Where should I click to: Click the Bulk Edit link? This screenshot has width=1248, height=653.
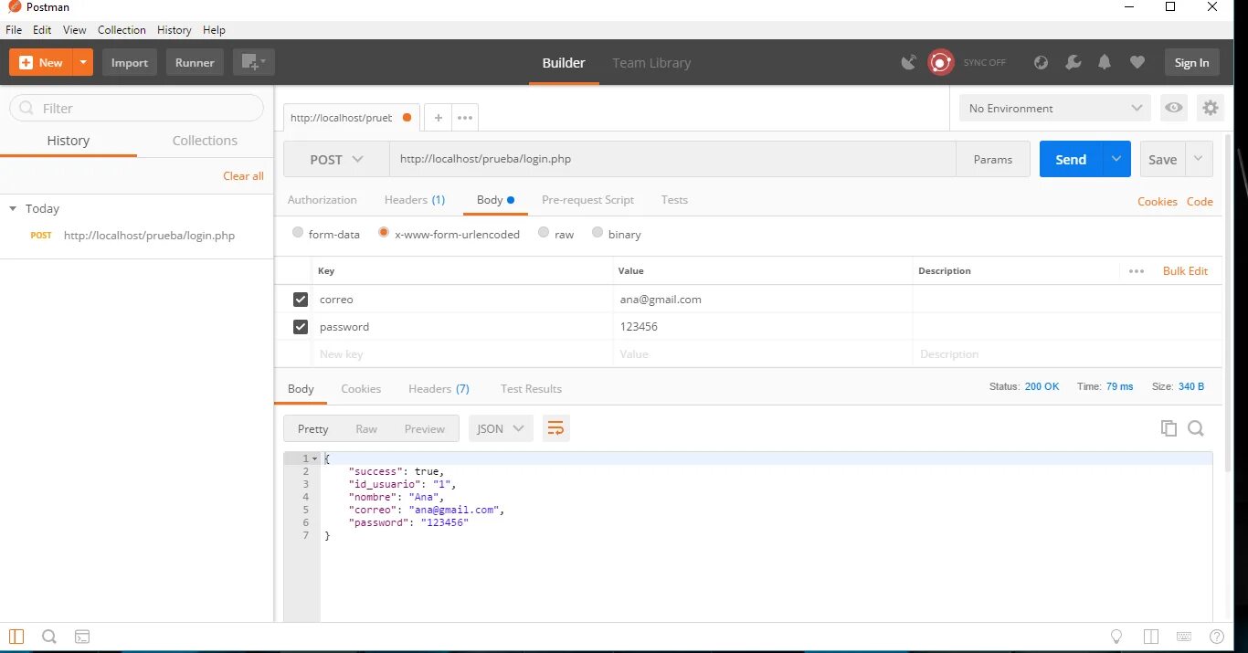pos(1185,271)
